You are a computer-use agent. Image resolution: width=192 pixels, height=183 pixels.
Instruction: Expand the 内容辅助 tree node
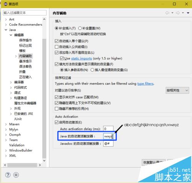click(16, 56)
